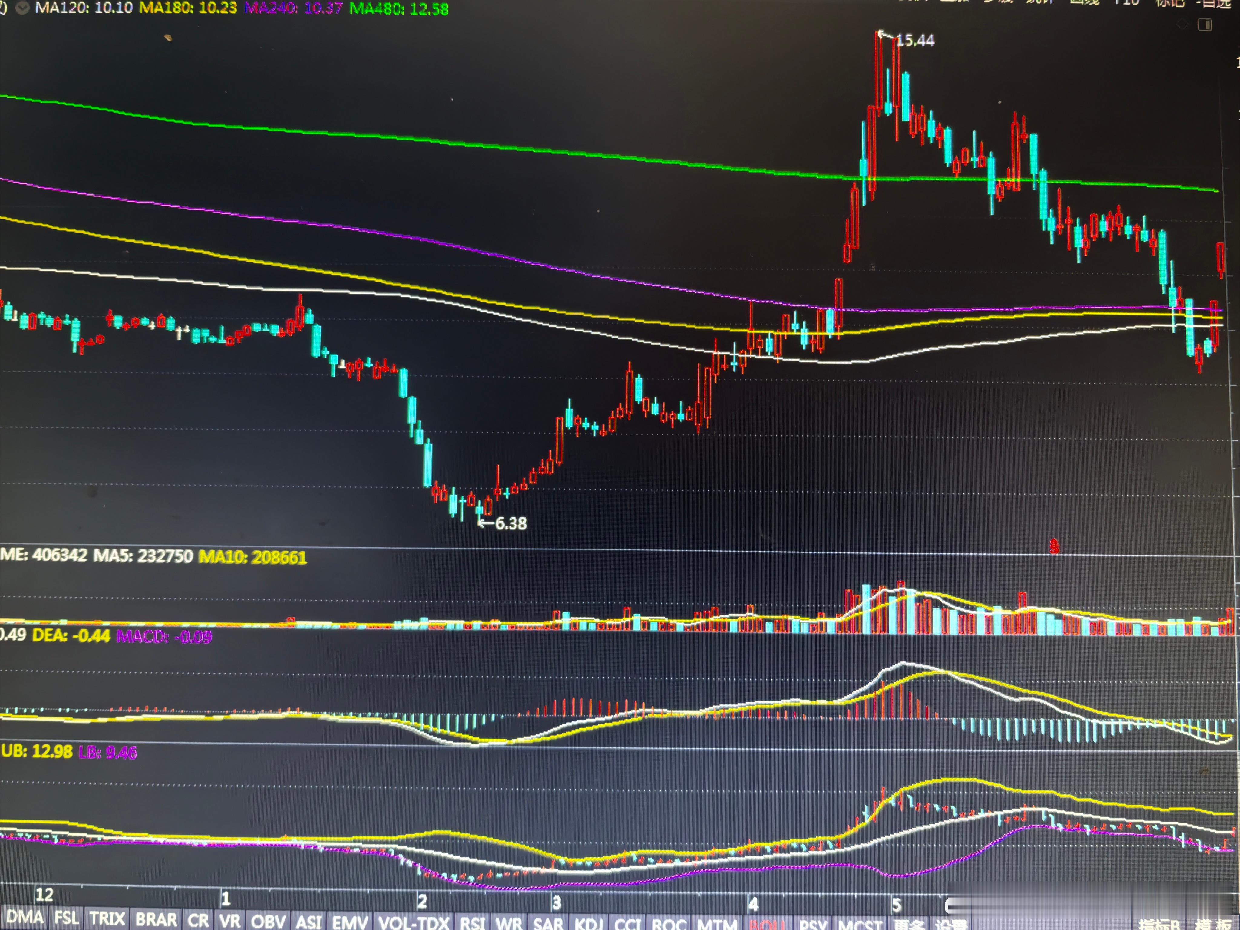Click the 15.44 high price label
The image size is (1240, 930).
click(915, 40)
